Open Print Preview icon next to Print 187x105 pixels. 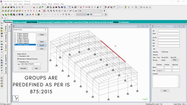click(51, 7)
